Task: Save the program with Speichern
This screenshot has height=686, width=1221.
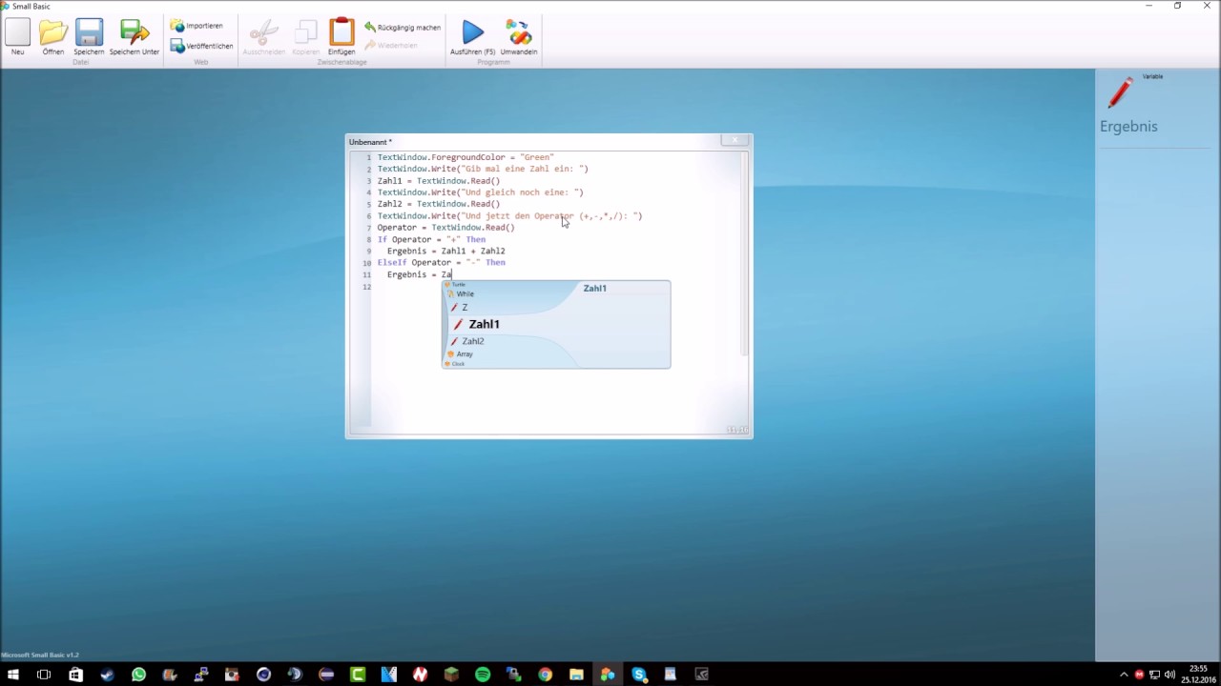Action: 89,36
